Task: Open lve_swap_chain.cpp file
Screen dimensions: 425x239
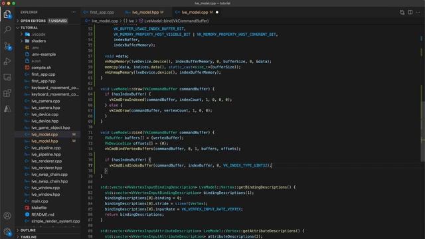Action: click(x=49, y=175)
